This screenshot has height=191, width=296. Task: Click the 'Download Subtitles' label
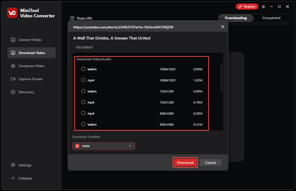[x=86, y=137]
